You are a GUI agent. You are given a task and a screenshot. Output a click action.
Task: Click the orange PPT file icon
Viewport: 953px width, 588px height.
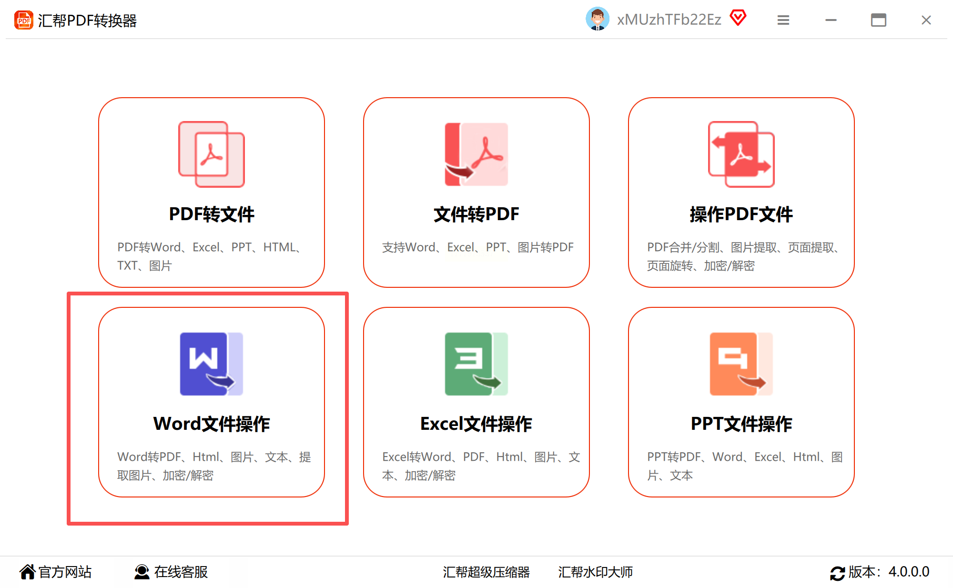pos(741,364)
